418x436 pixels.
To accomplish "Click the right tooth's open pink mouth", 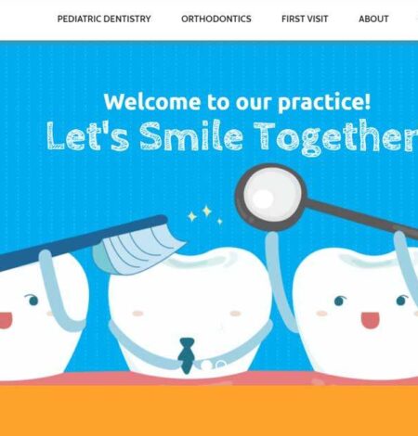I will click(370, 320).
